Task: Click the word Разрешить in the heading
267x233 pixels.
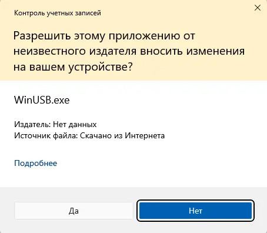Action: [42, 36]
